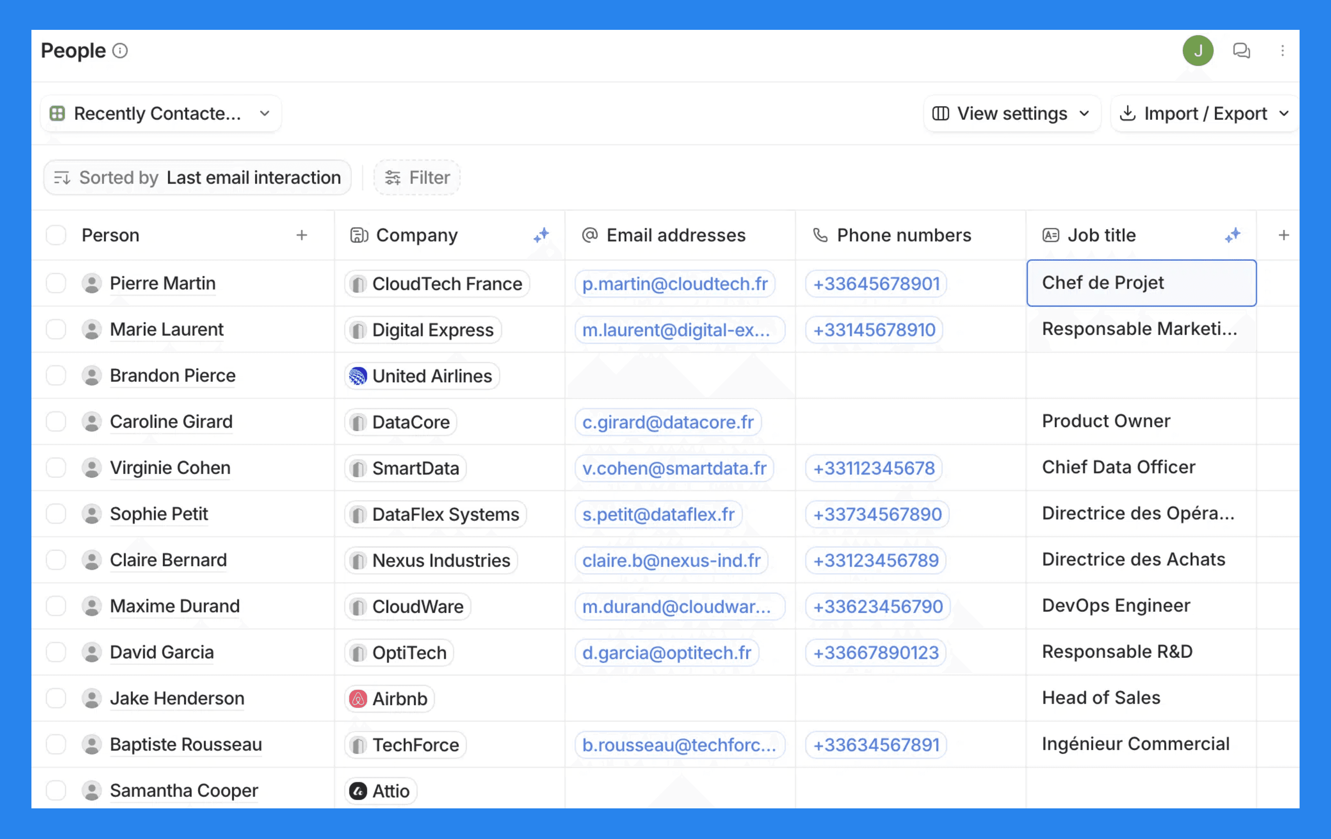Check the box for Brandon Pierce
Image resolution: width=1331 pixels, height=839 pixels.
(x=56, y=376)
